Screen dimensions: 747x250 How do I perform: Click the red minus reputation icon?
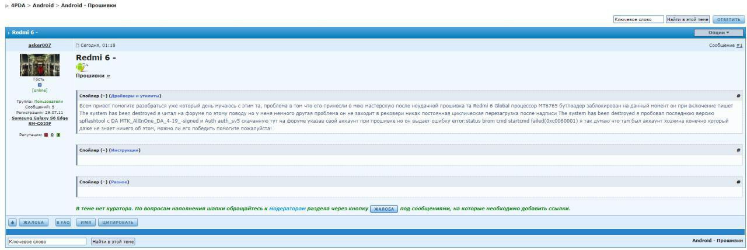point(46,135)
